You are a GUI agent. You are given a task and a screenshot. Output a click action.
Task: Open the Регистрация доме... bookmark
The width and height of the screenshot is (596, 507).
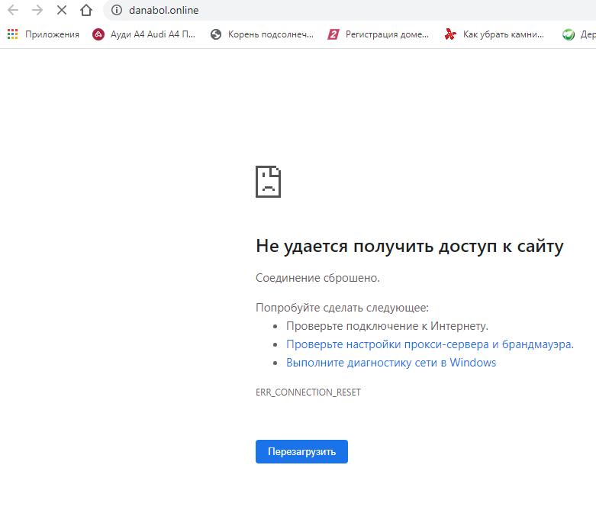pyautogui.click(x=379, y=34)
